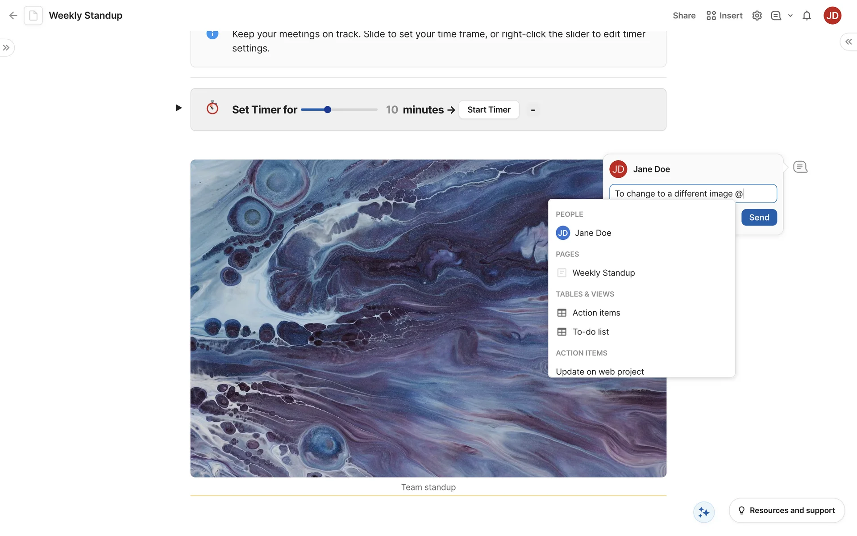Open dropdown arrow next to comments
The height and width of the screenshot is (536, 857).
pos(790,16)
